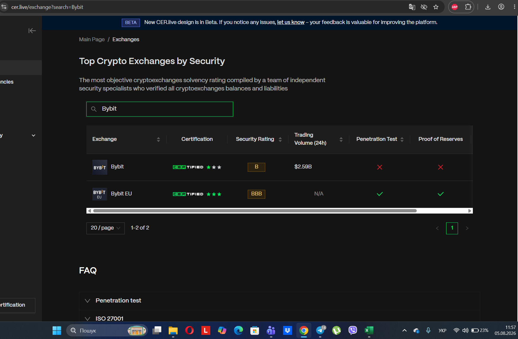Image resolution: width=518 pixels, height=339 pixels.
Task: Open the Excel icon in the taskbar
Action: click(x=369, y=330)
